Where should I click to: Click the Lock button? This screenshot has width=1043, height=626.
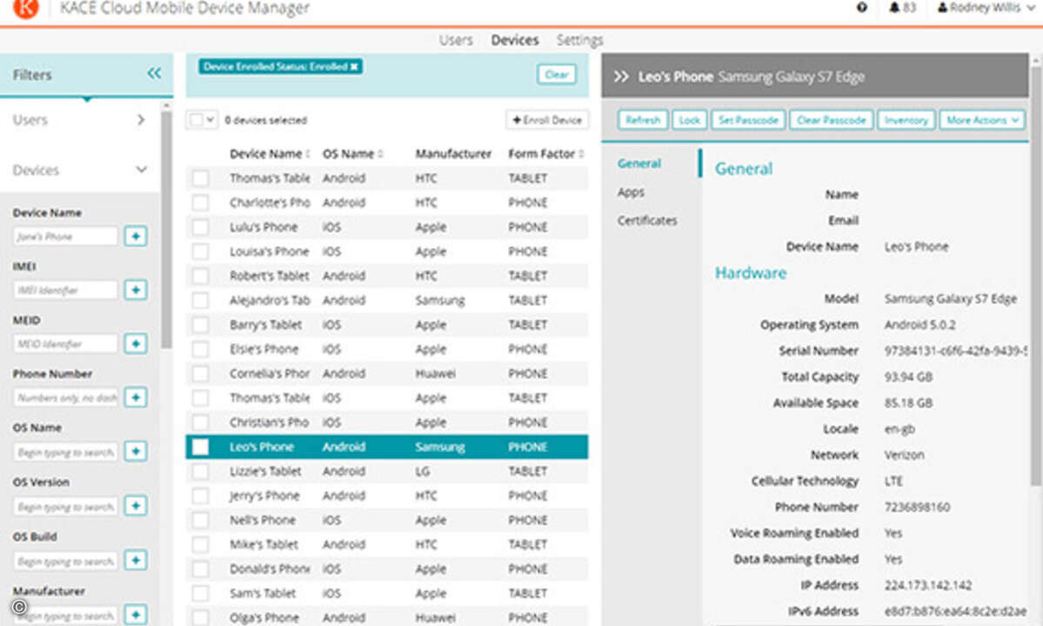tap(689, 120)
